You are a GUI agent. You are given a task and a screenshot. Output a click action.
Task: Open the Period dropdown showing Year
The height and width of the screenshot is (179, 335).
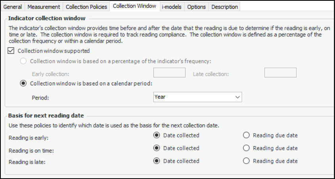(x=197, y=97)
